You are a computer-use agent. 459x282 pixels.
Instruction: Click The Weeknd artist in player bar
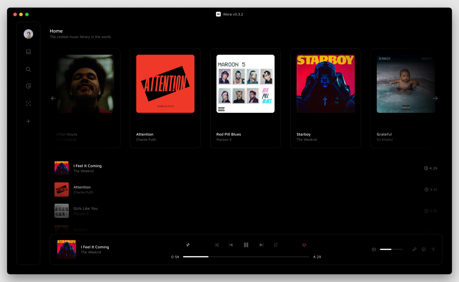coord(91,252)
